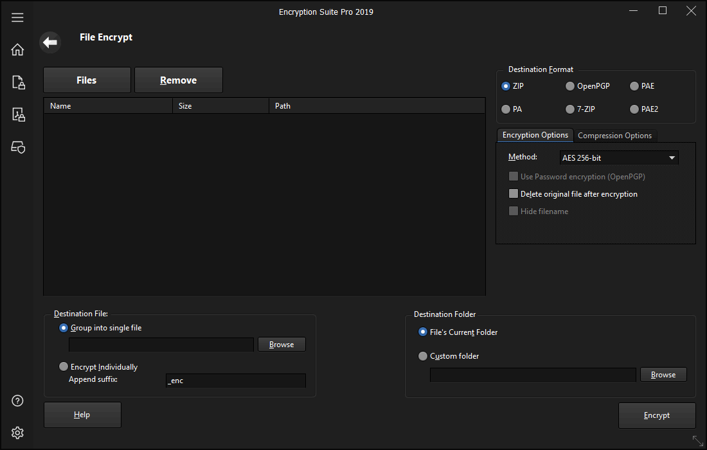Switch to Compression Options tab

click(614, 136)
